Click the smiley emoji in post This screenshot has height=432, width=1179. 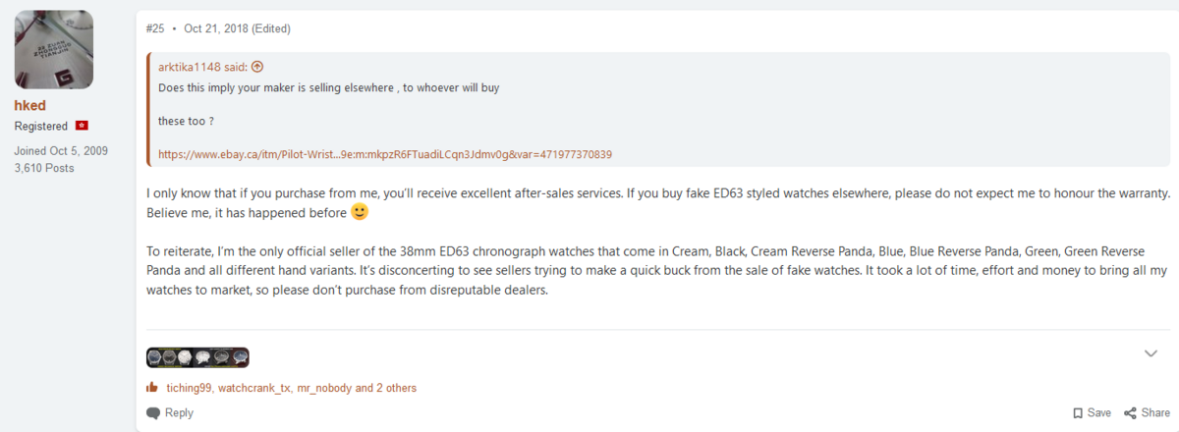click(360, 212)
